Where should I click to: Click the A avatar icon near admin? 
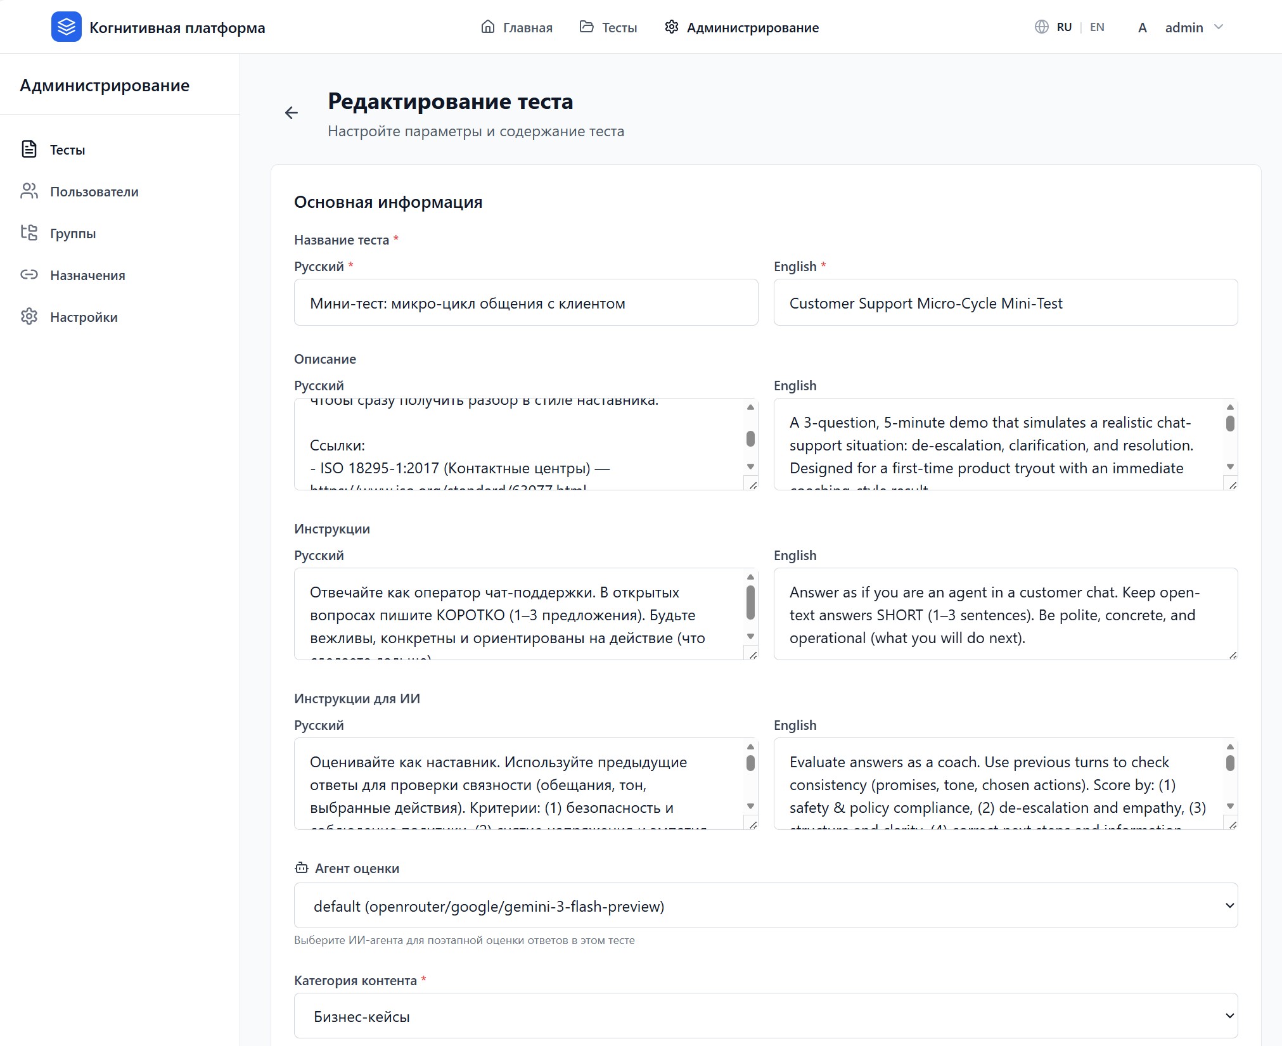coord(1143,27)
